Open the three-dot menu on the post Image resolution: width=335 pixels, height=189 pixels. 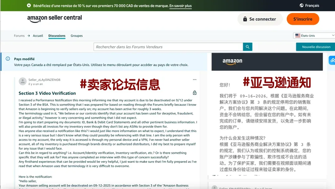(194, 80)
